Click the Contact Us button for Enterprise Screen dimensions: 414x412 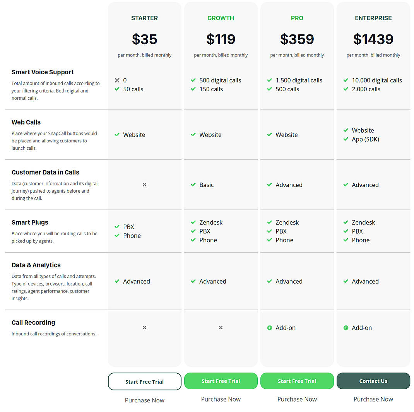tap(373, 381)
